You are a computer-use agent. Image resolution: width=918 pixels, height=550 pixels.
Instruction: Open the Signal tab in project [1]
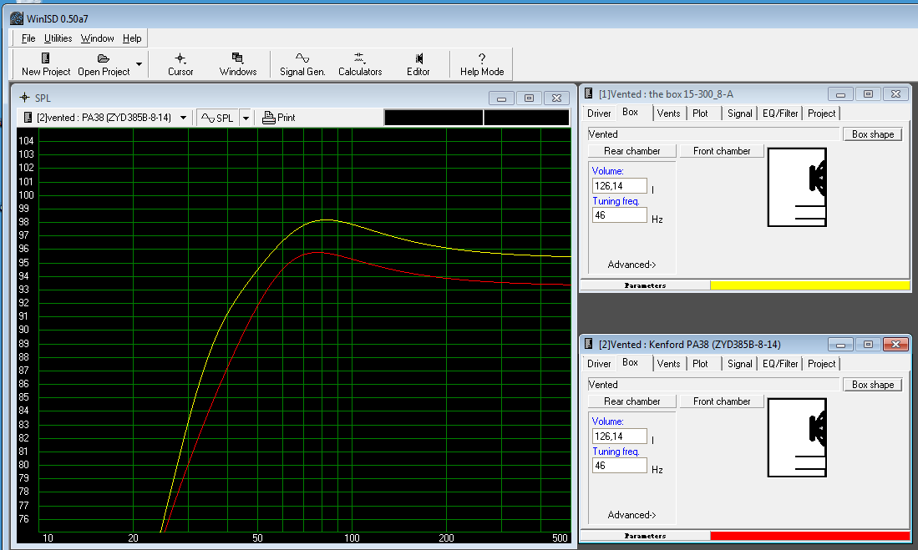click(739, 114)
